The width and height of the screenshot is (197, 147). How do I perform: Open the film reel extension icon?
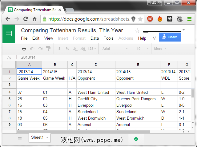[x=179, y=19]
